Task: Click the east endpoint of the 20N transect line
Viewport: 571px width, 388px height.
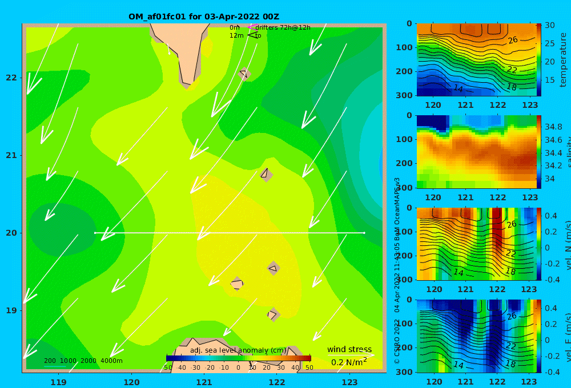Action: coord(364,233)
